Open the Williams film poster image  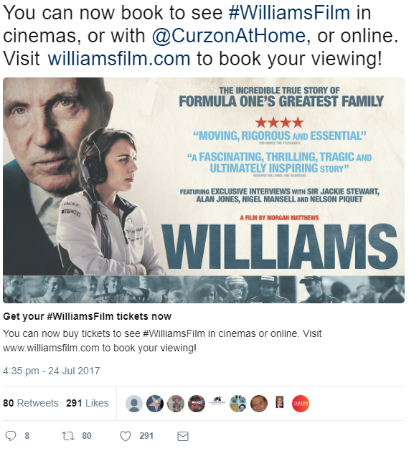[x=204, y=190]
